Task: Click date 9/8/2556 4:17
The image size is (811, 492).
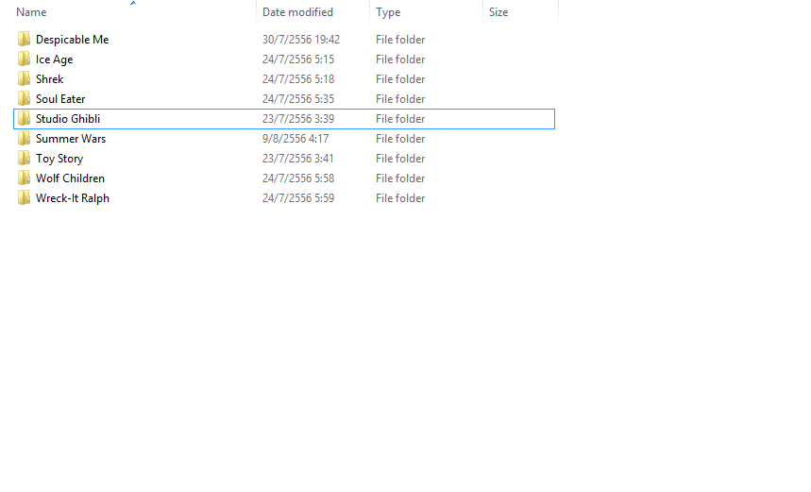Action: click(296, 139)
